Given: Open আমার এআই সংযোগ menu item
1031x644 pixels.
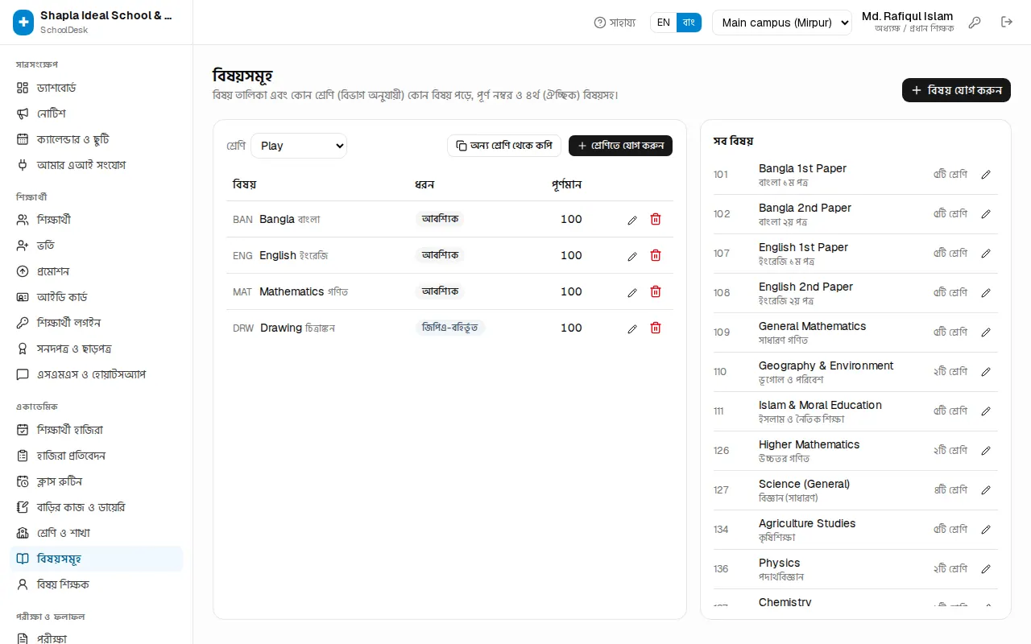Looking at the screenshot, I should [97, 165].
